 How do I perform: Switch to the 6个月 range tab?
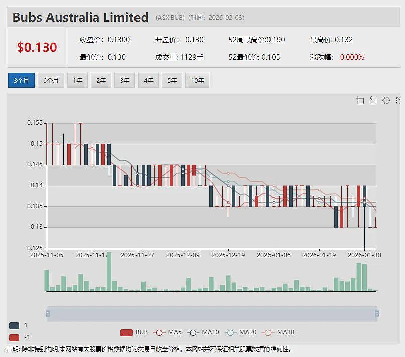pos(51,80)
